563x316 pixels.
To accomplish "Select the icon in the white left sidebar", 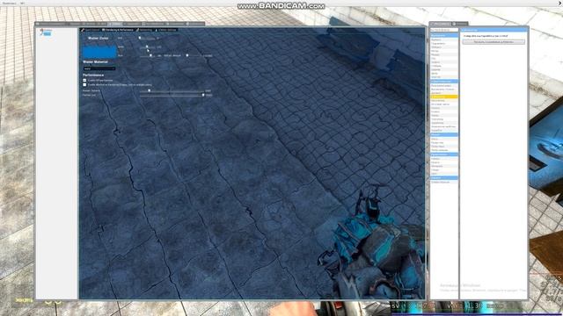I will (46, 32).
